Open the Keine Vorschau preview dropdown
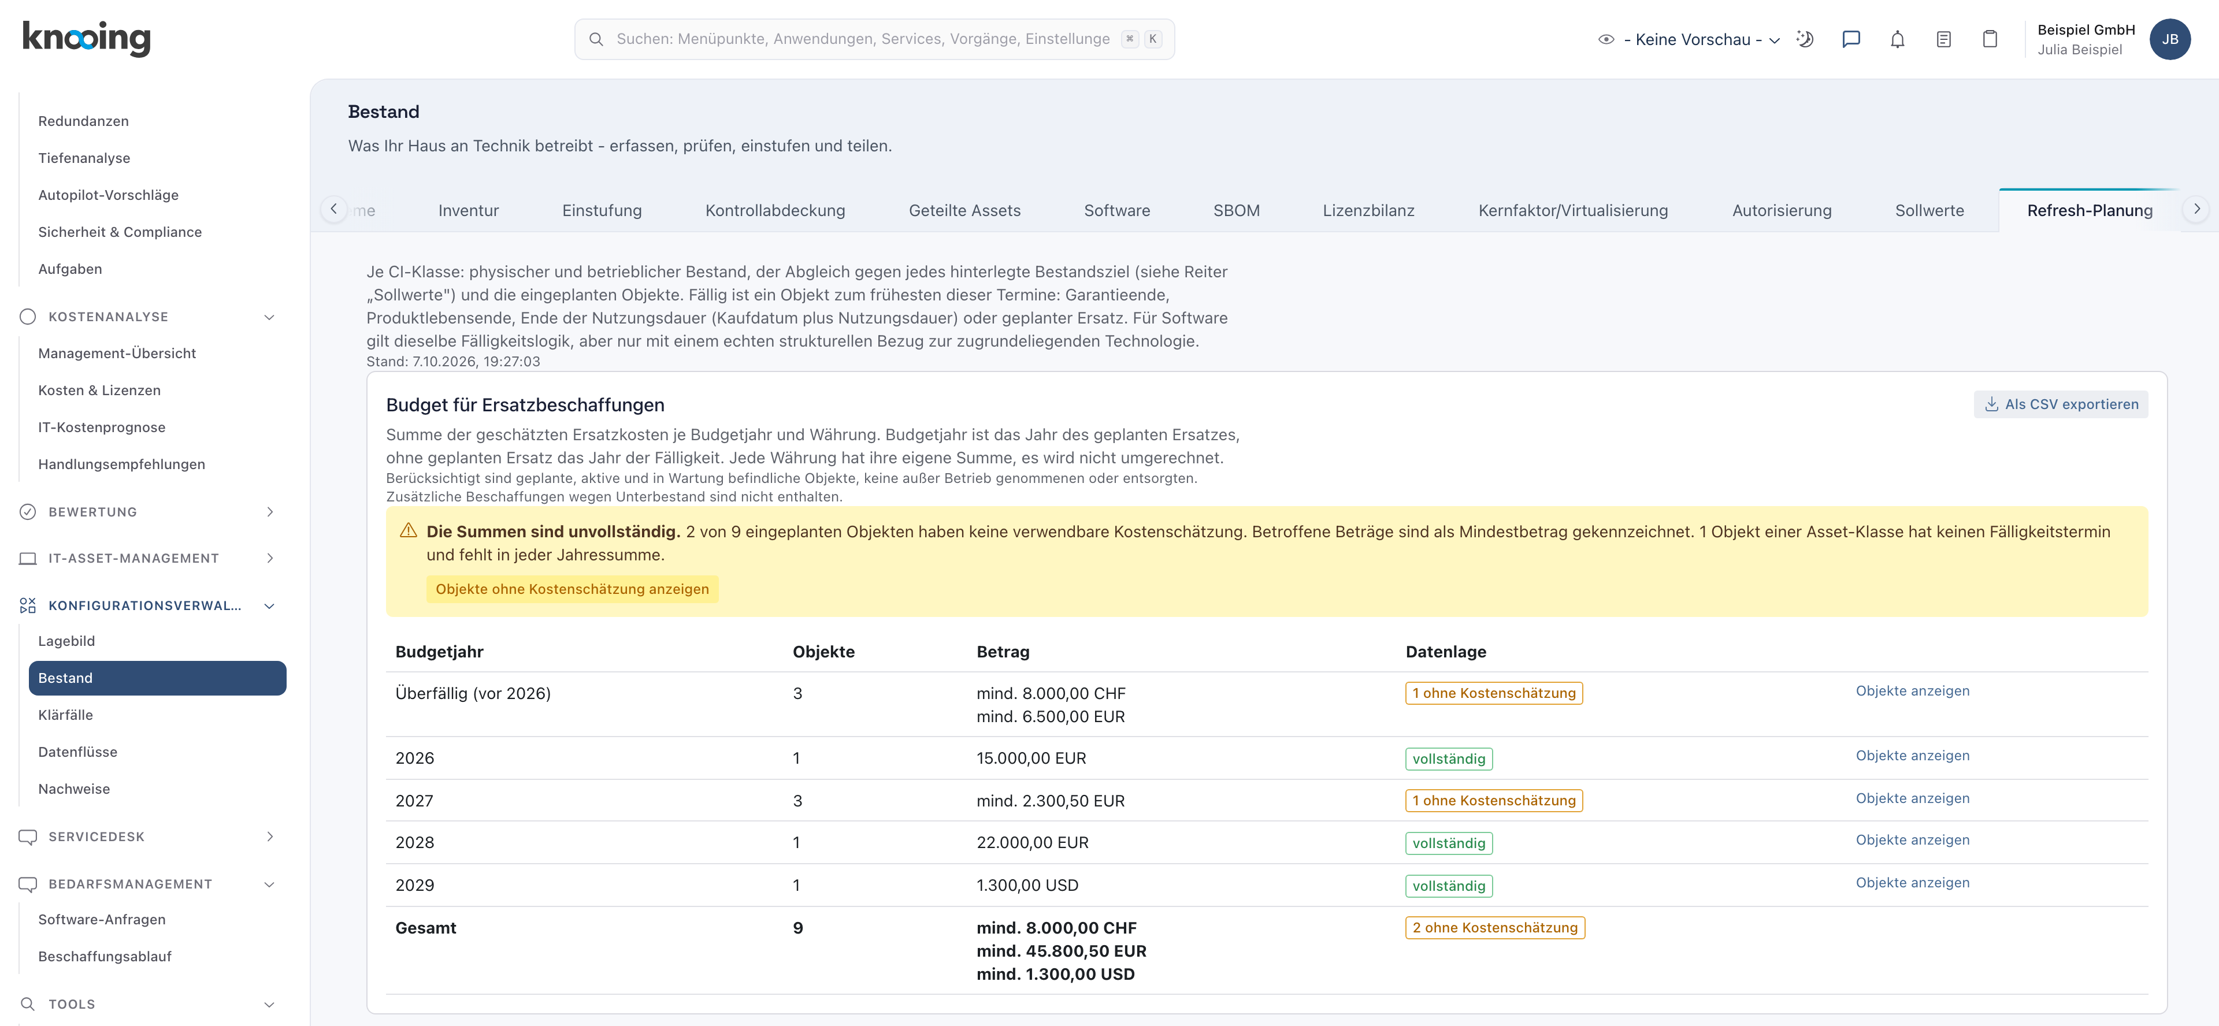Image resolution: width=2219 pixels, height=1026 pixels. 1689,40
